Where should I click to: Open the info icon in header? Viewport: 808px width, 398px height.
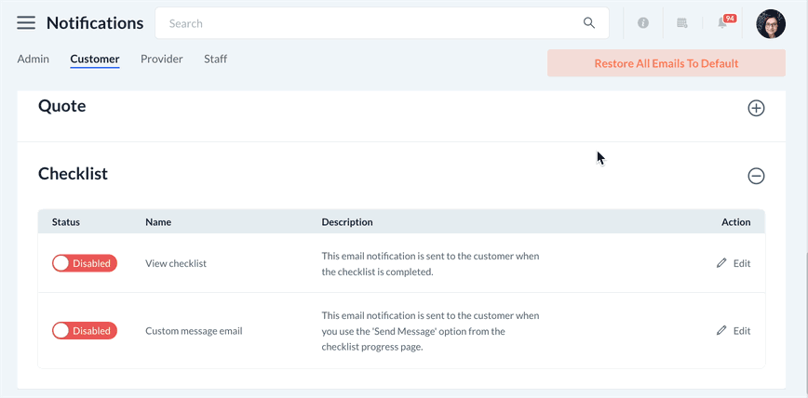tap(643, 23)
